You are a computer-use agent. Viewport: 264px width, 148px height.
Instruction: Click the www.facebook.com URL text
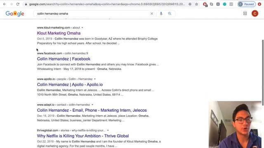coord(49,53)
